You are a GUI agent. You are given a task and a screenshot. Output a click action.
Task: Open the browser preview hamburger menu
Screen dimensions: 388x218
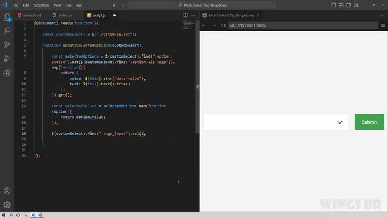coord(383,25)
